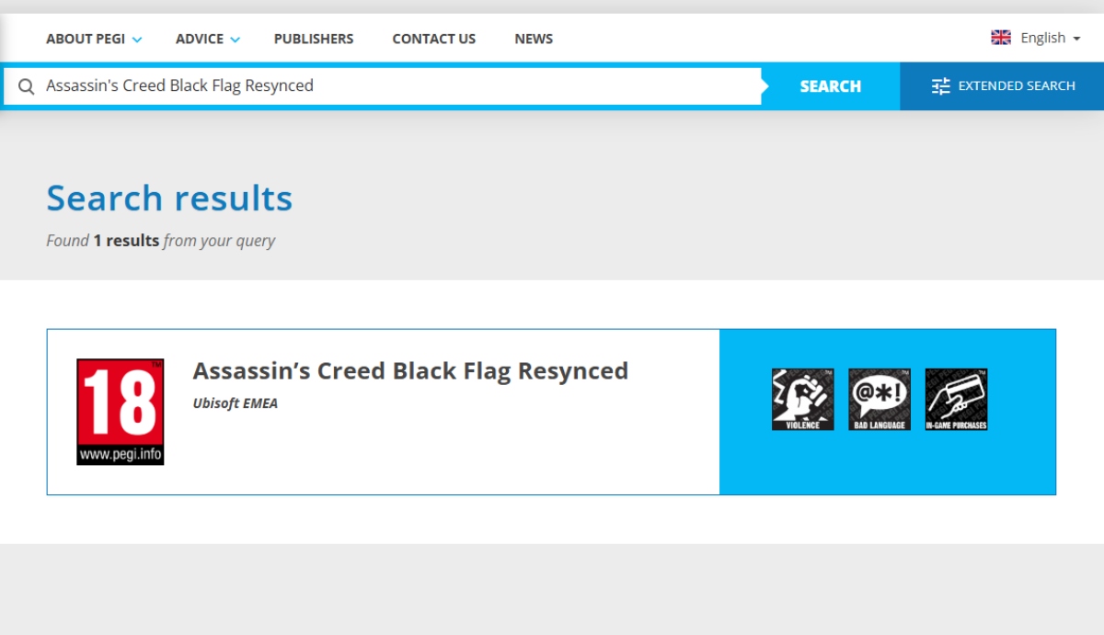Navigate to CONTACT US
This screenshot has height=635, width=1104.
433,39
